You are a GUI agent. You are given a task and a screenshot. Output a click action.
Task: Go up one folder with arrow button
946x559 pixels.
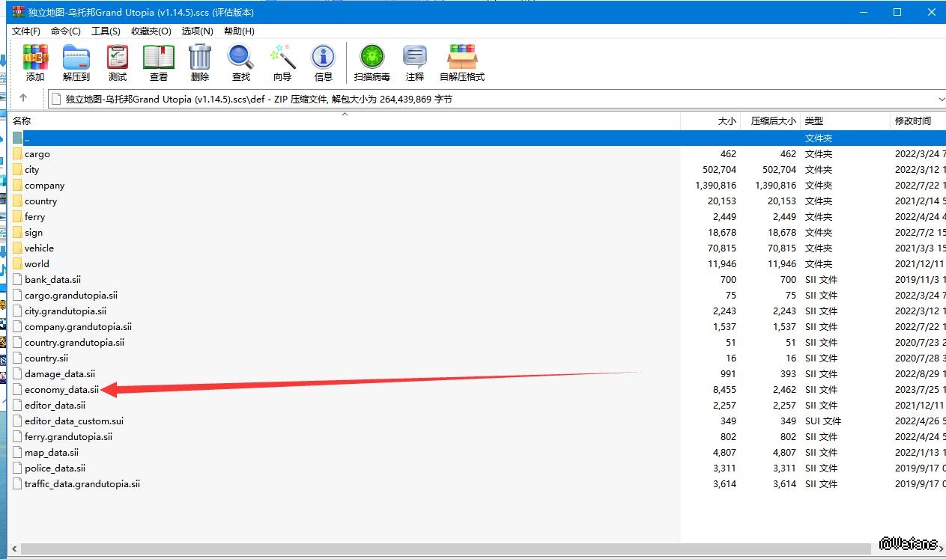point(23,98)
